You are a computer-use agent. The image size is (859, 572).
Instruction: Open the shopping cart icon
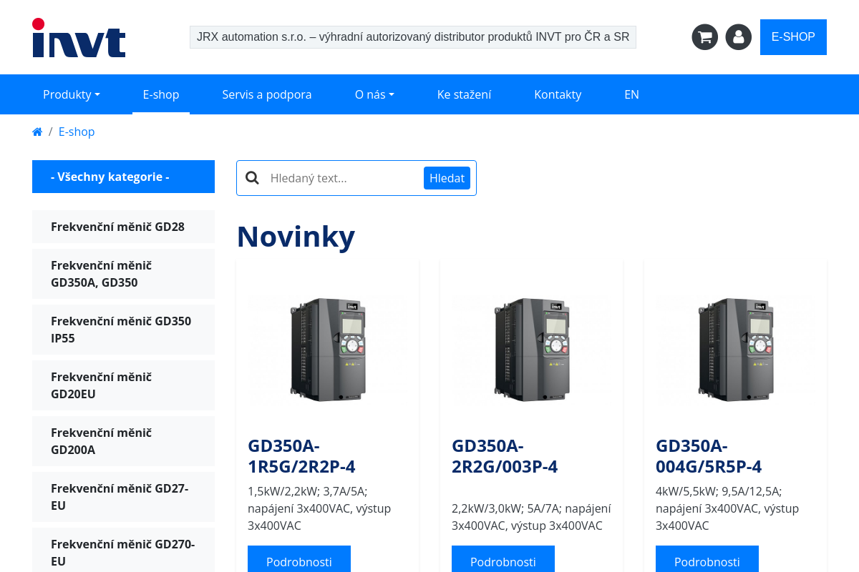(x=704, y=37)
